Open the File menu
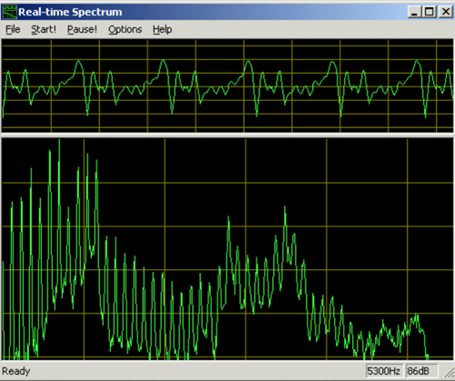Image resolution: width=455 pixels, height=381 pixels. pos(13,29)
